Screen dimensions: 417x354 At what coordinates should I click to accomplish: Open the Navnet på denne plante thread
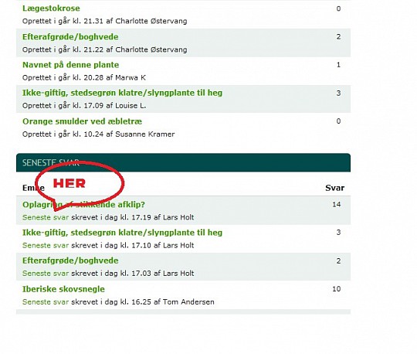coord(70,65)
